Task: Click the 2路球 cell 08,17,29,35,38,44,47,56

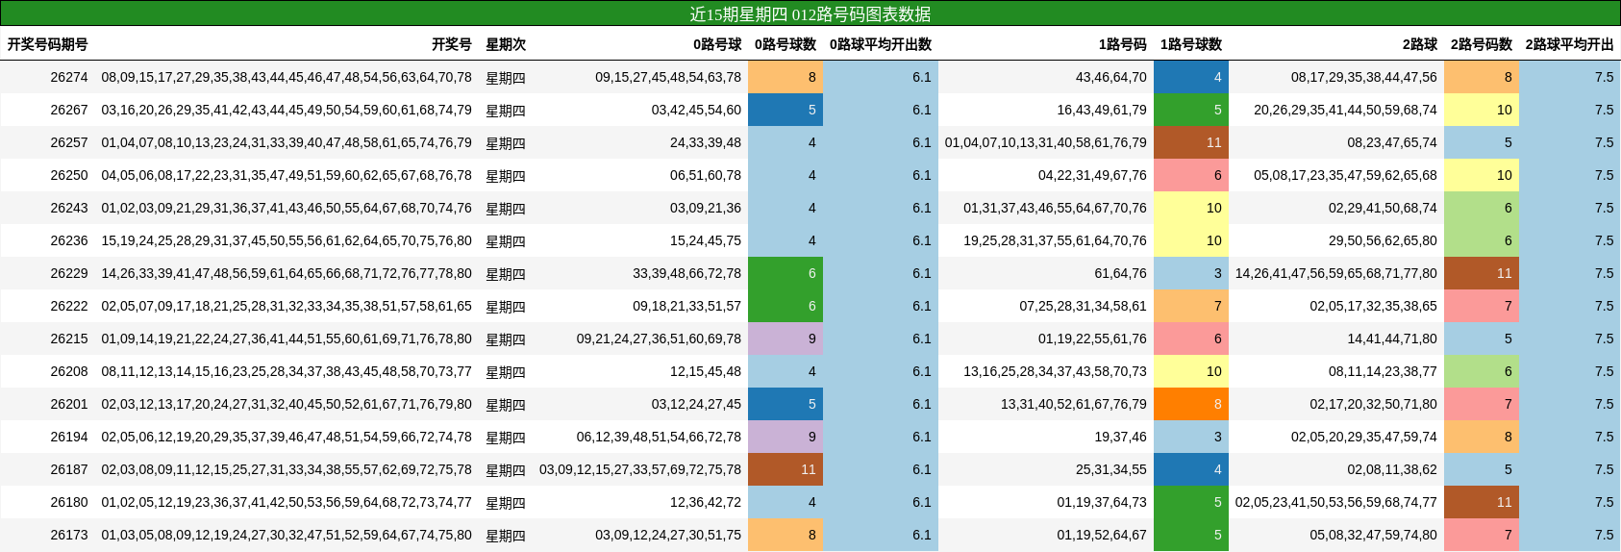Action: tap(1364, 77)
